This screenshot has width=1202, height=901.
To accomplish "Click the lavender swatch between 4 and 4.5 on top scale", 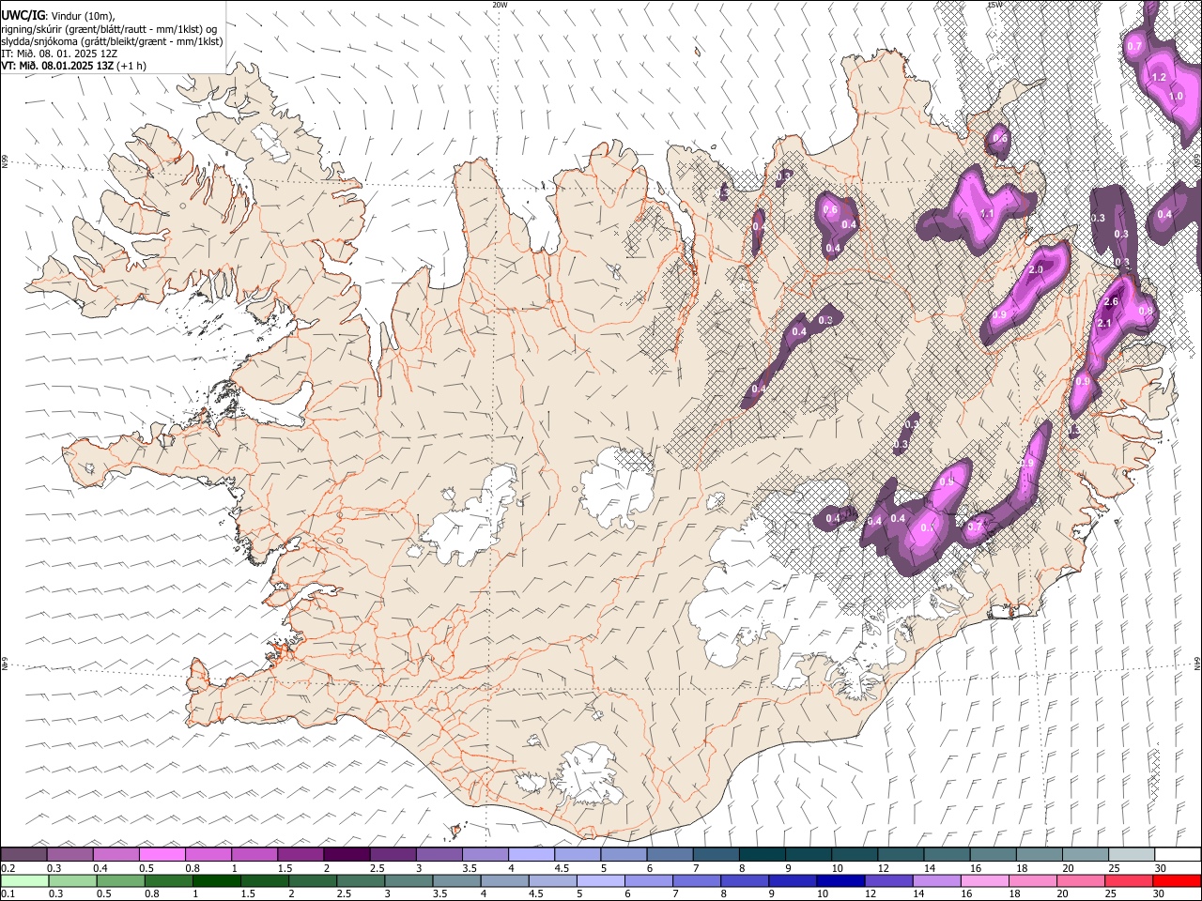I will pos(531,854).
